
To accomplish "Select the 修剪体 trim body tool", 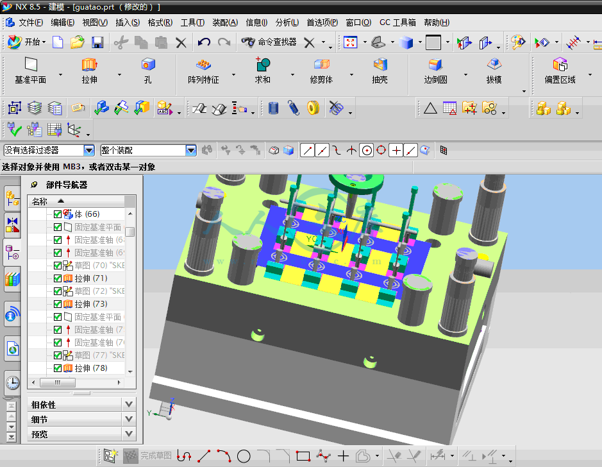I will 321,71.
